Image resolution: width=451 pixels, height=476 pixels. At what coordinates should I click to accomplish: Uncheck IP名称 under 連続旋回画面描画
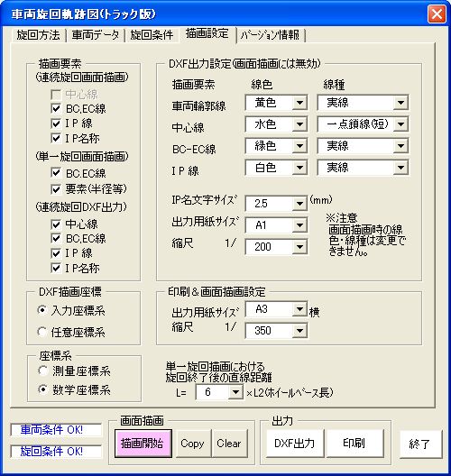pyautogui.click(x=56, y=138)
